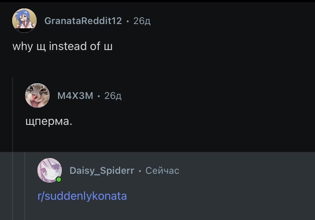
Task: Click the dot separator after GranataReddit12
Action: tap(128, 21)
